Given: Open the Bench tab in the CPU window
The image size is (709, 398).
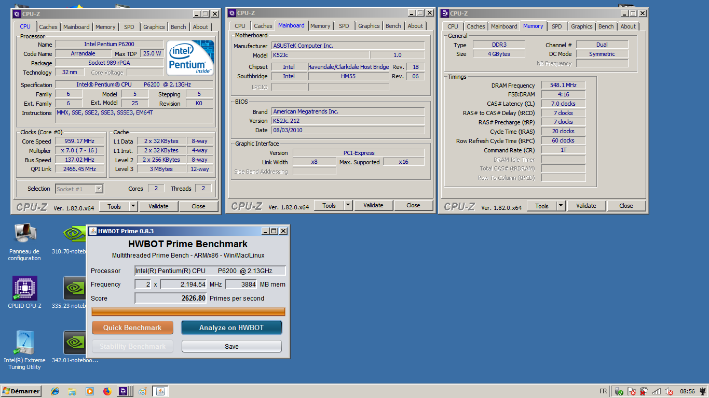Looking at the screenshot, I should [179, 27].
